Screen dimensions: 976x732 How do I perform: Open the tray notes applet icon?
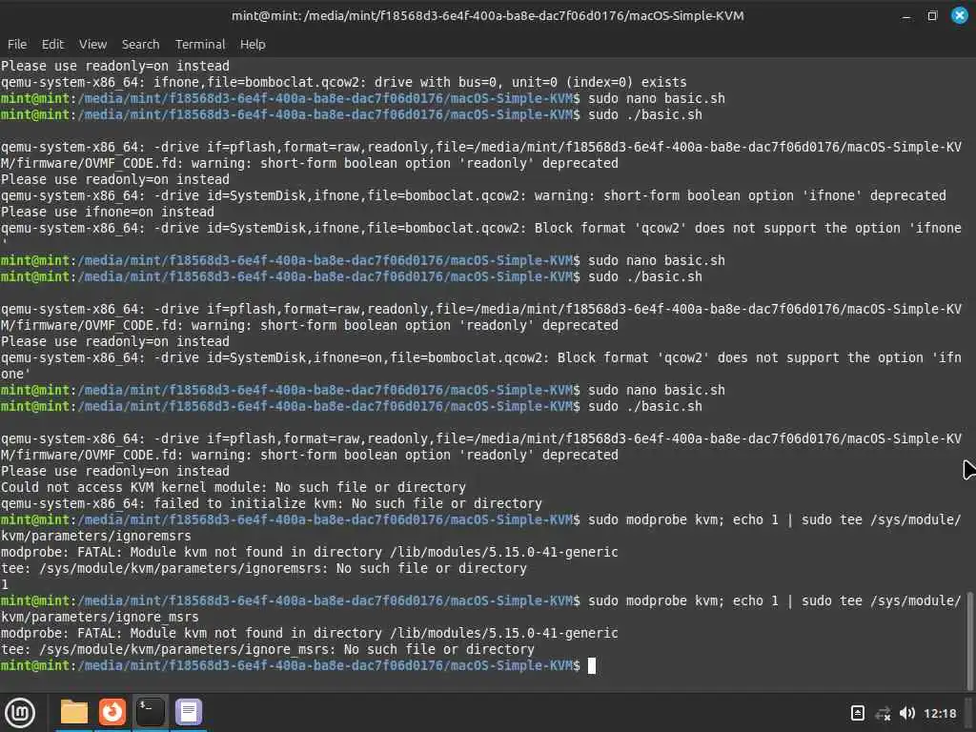[x=857, y=713]
